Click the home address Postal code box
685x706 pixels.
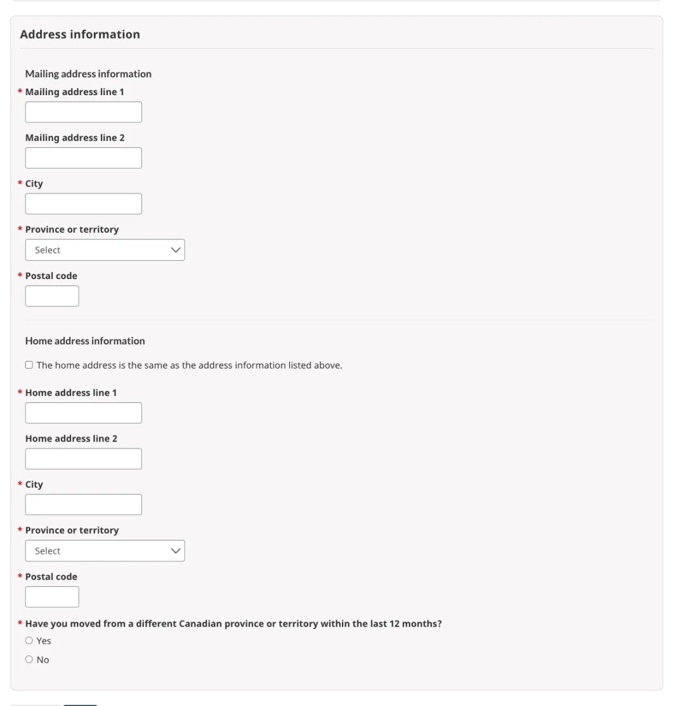pyautogui.click(x=52, y=597)
